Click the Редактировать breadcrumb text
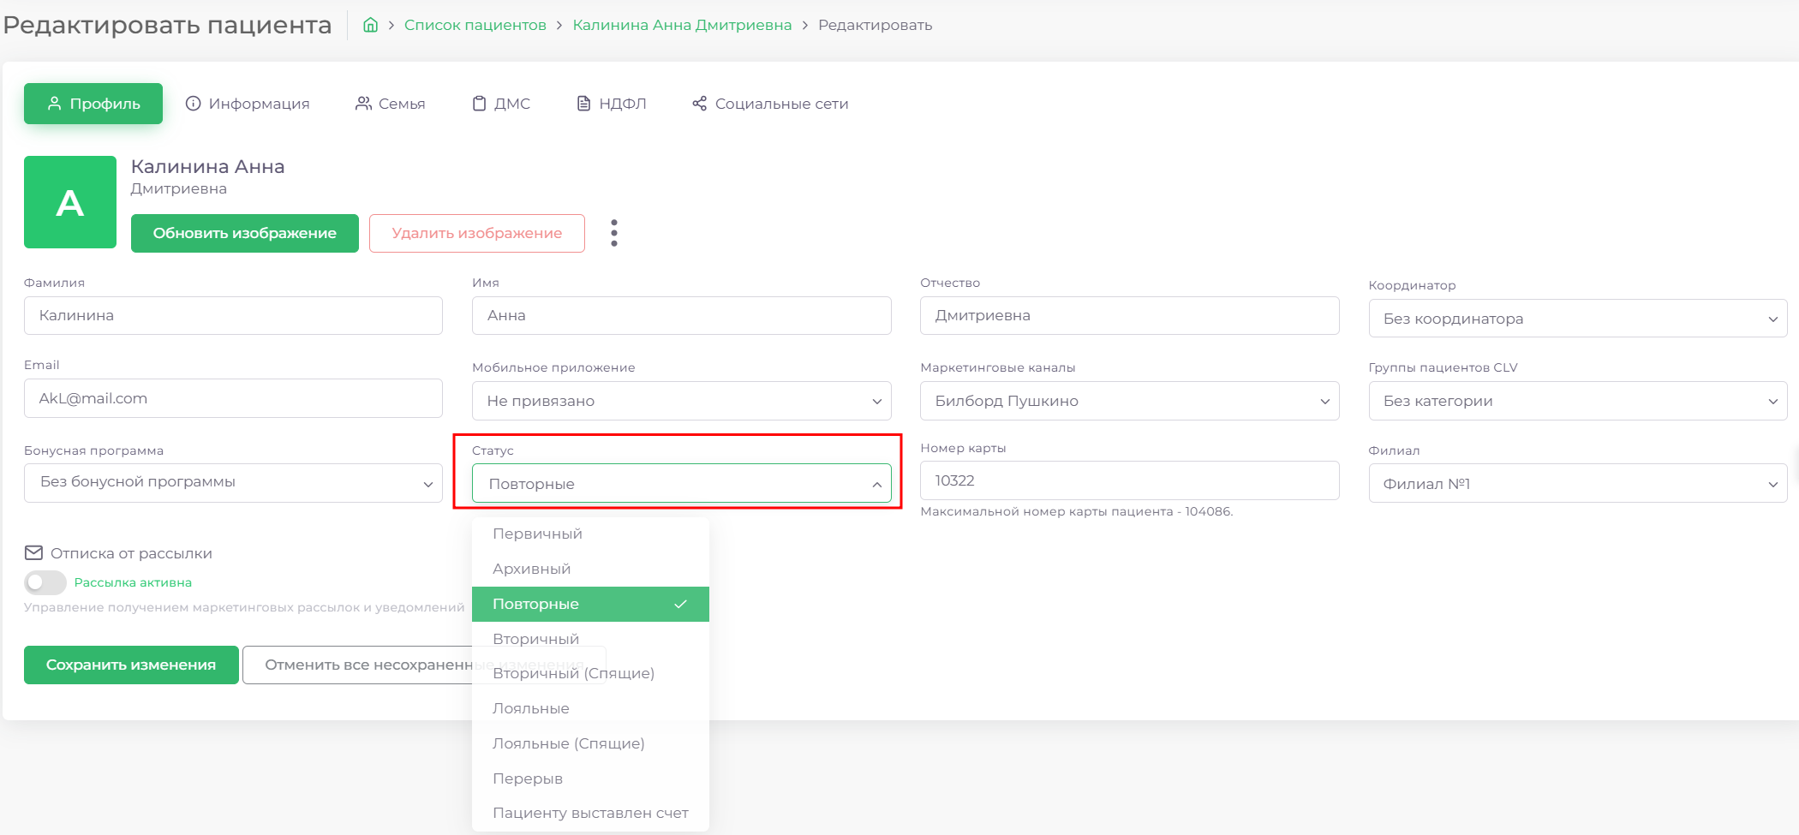Screen dimensions: 1799x835 [x=876, y=25]
